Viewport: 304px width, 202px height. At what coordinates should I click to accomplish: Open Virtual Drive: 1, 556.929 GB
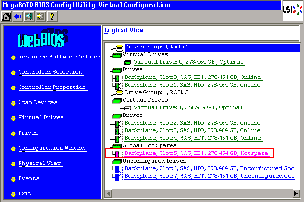tap(188, 108)
